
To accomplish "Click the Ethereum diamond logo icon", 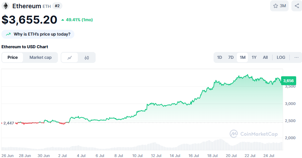I will pyautogui.click(x=6, y=6).
